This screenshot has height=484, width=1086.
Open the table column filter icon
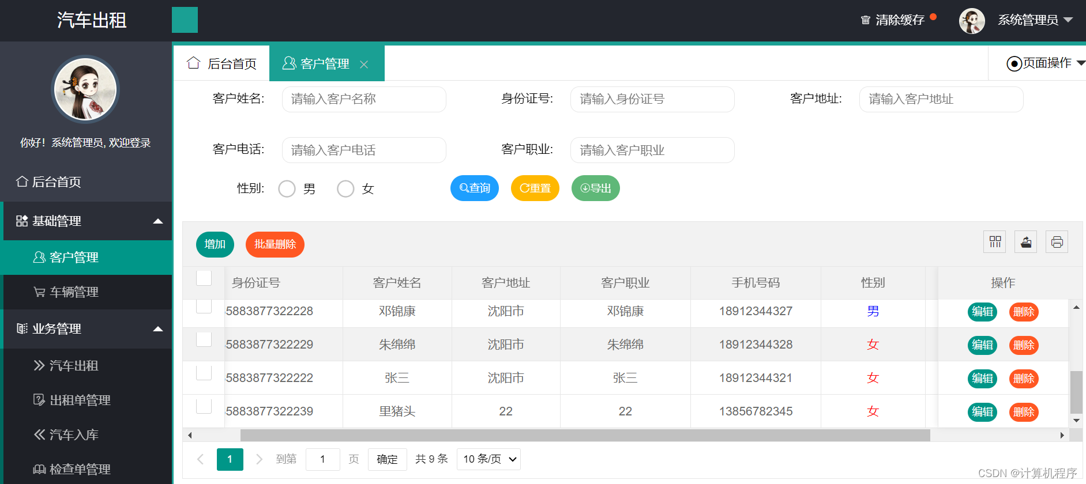pyautogui.click(x=995, y=242)
